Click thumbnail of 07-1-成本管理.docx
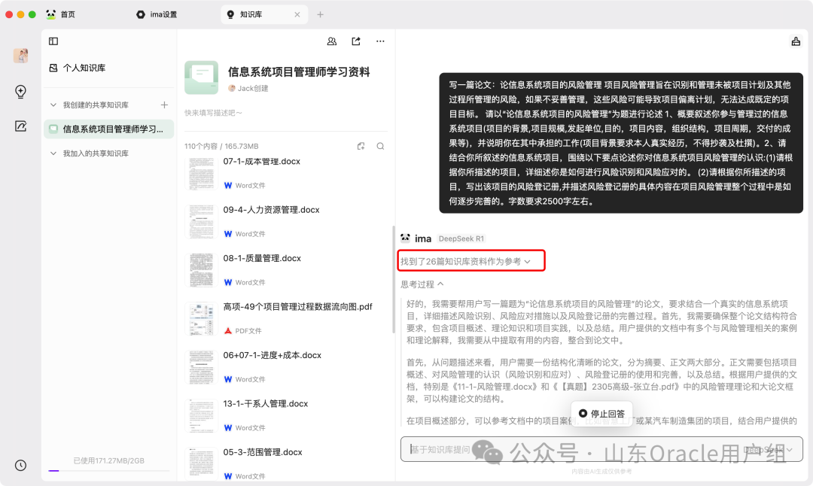Image resolution: width=813 pixels, height=486 pixels. [201, 174]
